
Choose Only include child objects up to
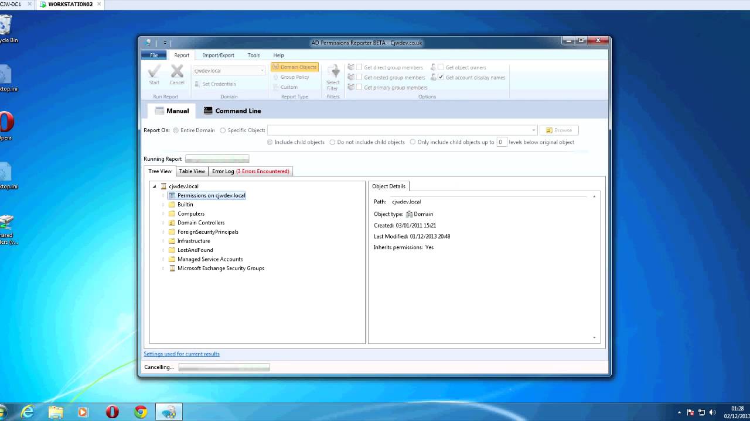tap(412, 142)
